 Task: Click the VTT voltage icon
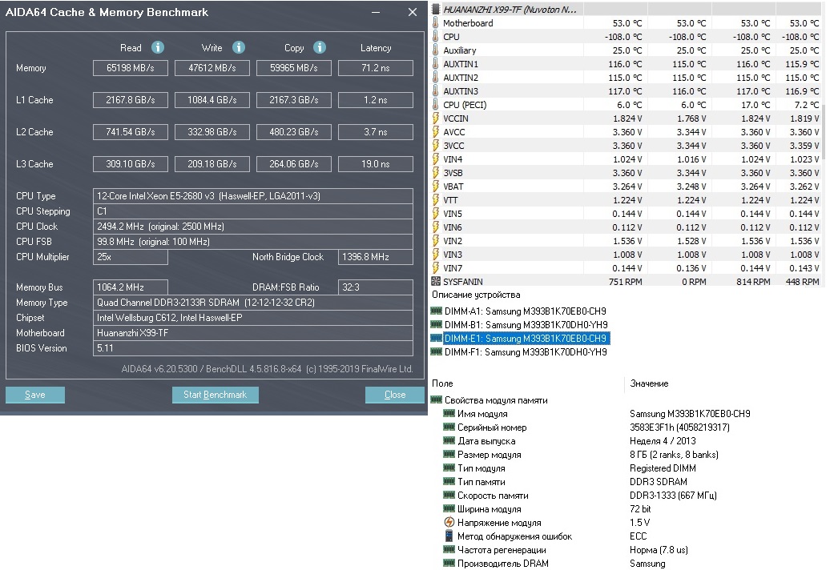point(436,200)
